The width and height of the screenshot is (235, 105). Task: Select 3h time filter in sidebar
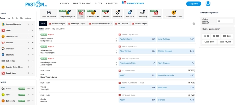point(13,18)
